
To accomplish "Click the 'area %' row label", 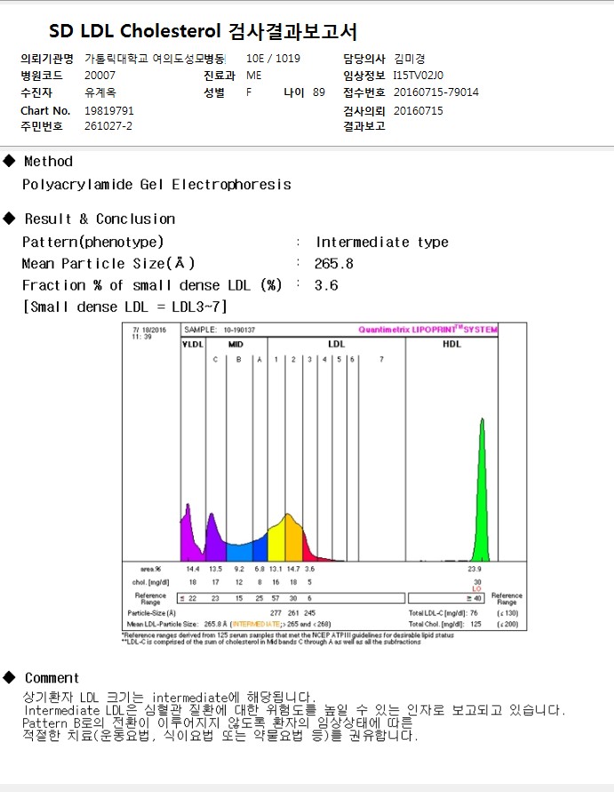I will (150, 569).
